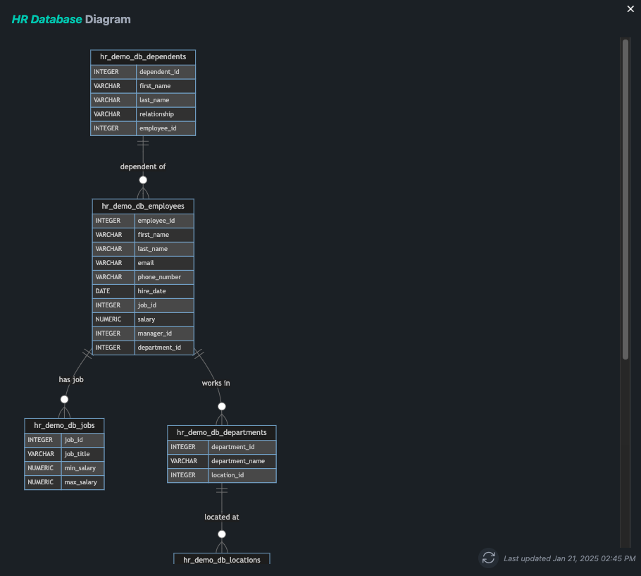Click 'Last updated Jan 21, 2025 02:45 PM' text
The height and width of the screenshot is (576, 641).
coord(569,558)
